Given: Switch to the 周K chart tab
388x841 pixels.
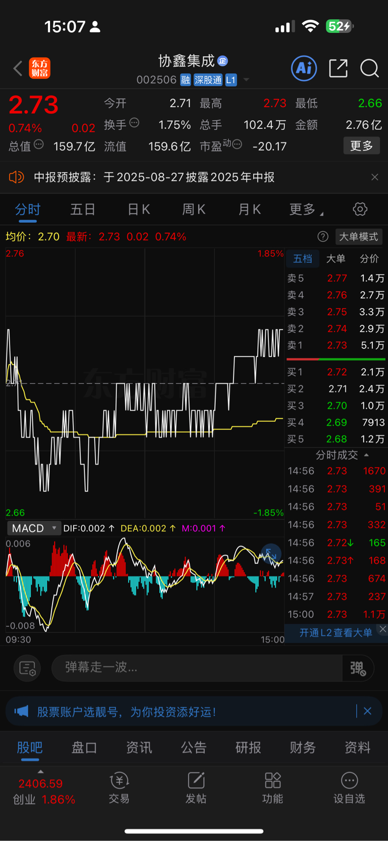Looking at the screenshot, I should point(194,209).
